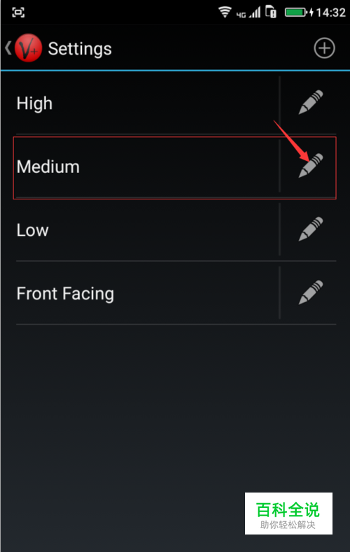Viewport: 350px width, 552px height.
Task: Select the Low quality setting
Action: pyautogui.click(x=147, y=230)
